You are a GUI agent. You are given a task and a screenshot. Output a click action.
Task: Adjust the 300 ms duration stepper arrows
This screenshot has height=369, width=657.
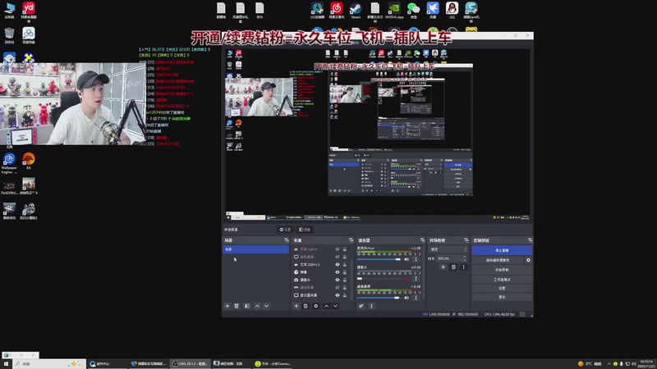tap(465, 258)
